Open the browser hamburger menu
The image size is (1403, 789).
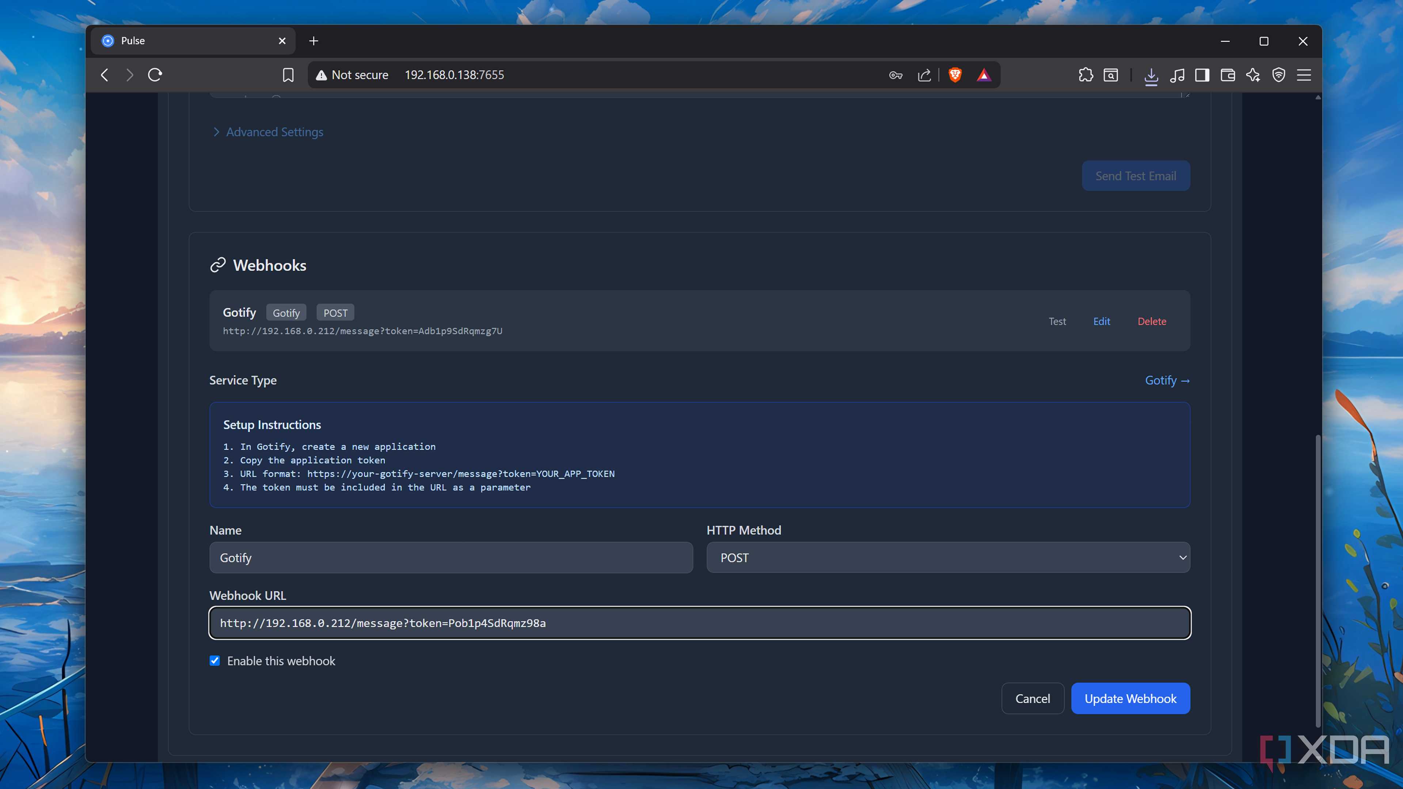pos(1304,75)
